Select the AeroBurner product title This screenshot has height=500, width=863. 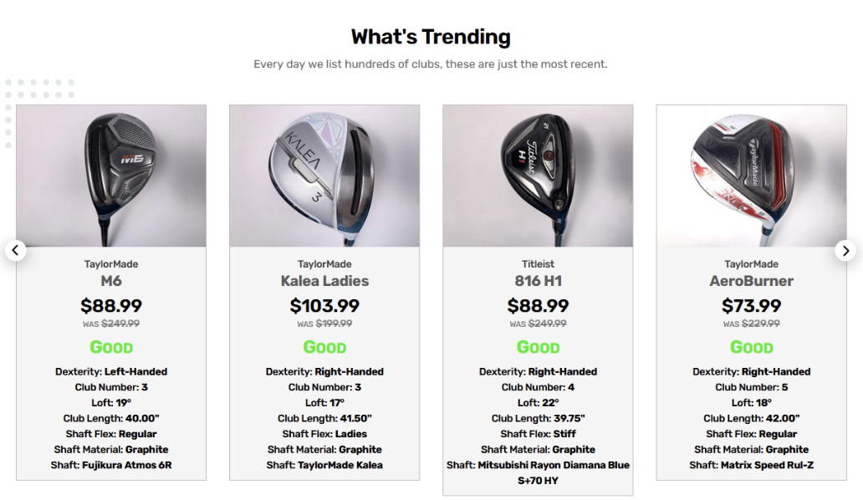(751, 281)
